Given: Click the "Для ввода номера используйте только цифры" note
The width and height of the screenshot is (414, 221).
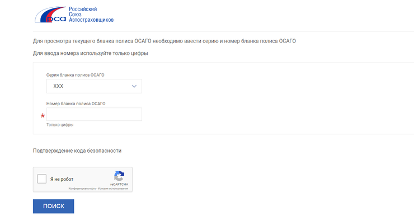Looking at the screenshot, I should 90,53.
